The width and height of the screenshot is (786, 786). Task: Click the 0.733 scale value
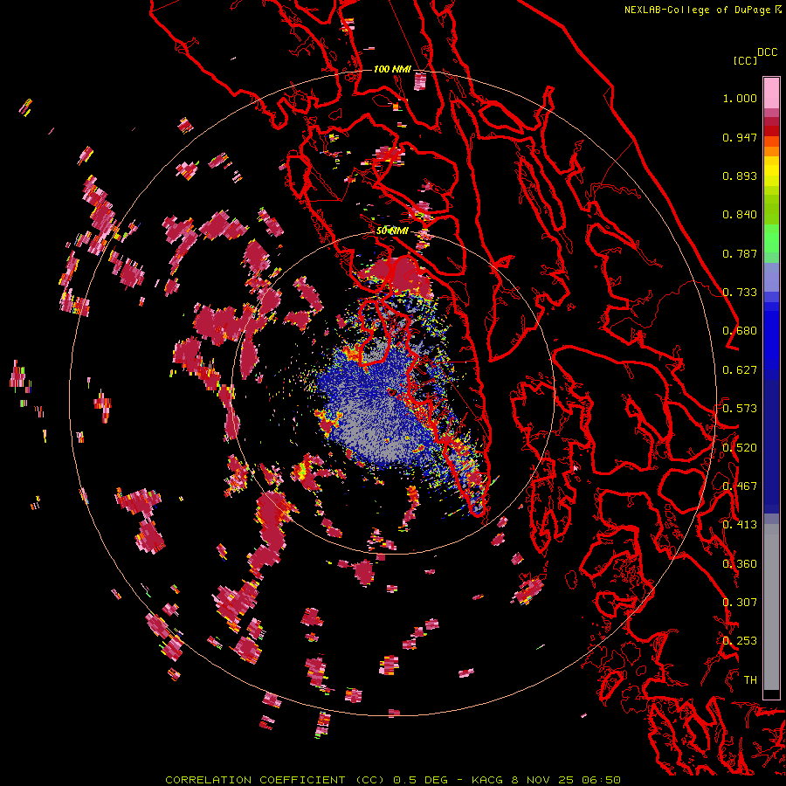[x=740, y=293]
